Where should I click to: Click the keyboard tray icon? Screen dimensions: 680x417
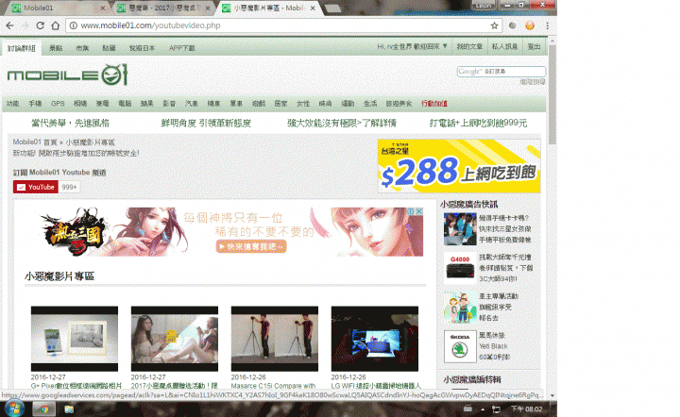tap(467, 409)
